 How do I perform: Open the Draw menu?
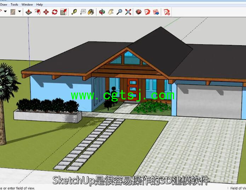[4, 5]
